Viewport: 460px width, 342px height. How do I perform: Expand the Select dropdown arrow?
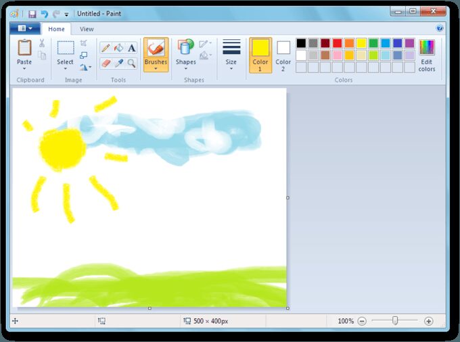[65, 68]
